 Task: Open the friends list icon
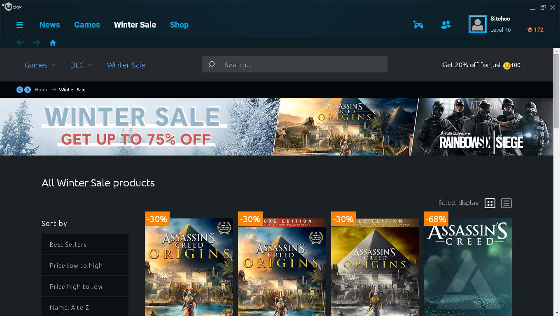446,25
